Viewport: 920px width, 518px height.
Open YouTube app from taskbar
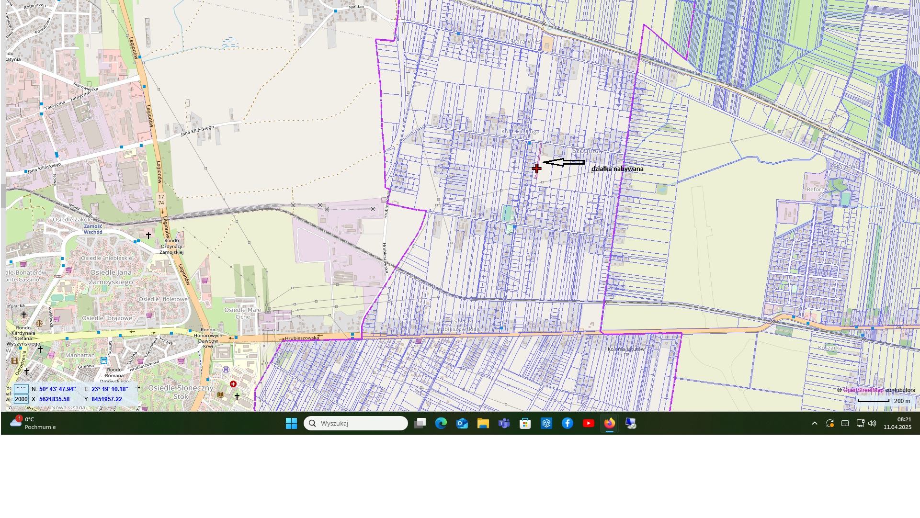[x=588, y=423]
